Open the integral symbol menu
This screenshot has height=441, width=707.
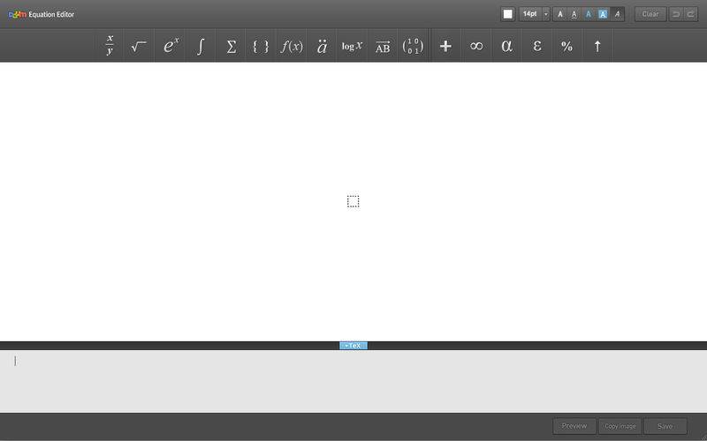coord(201,46)
